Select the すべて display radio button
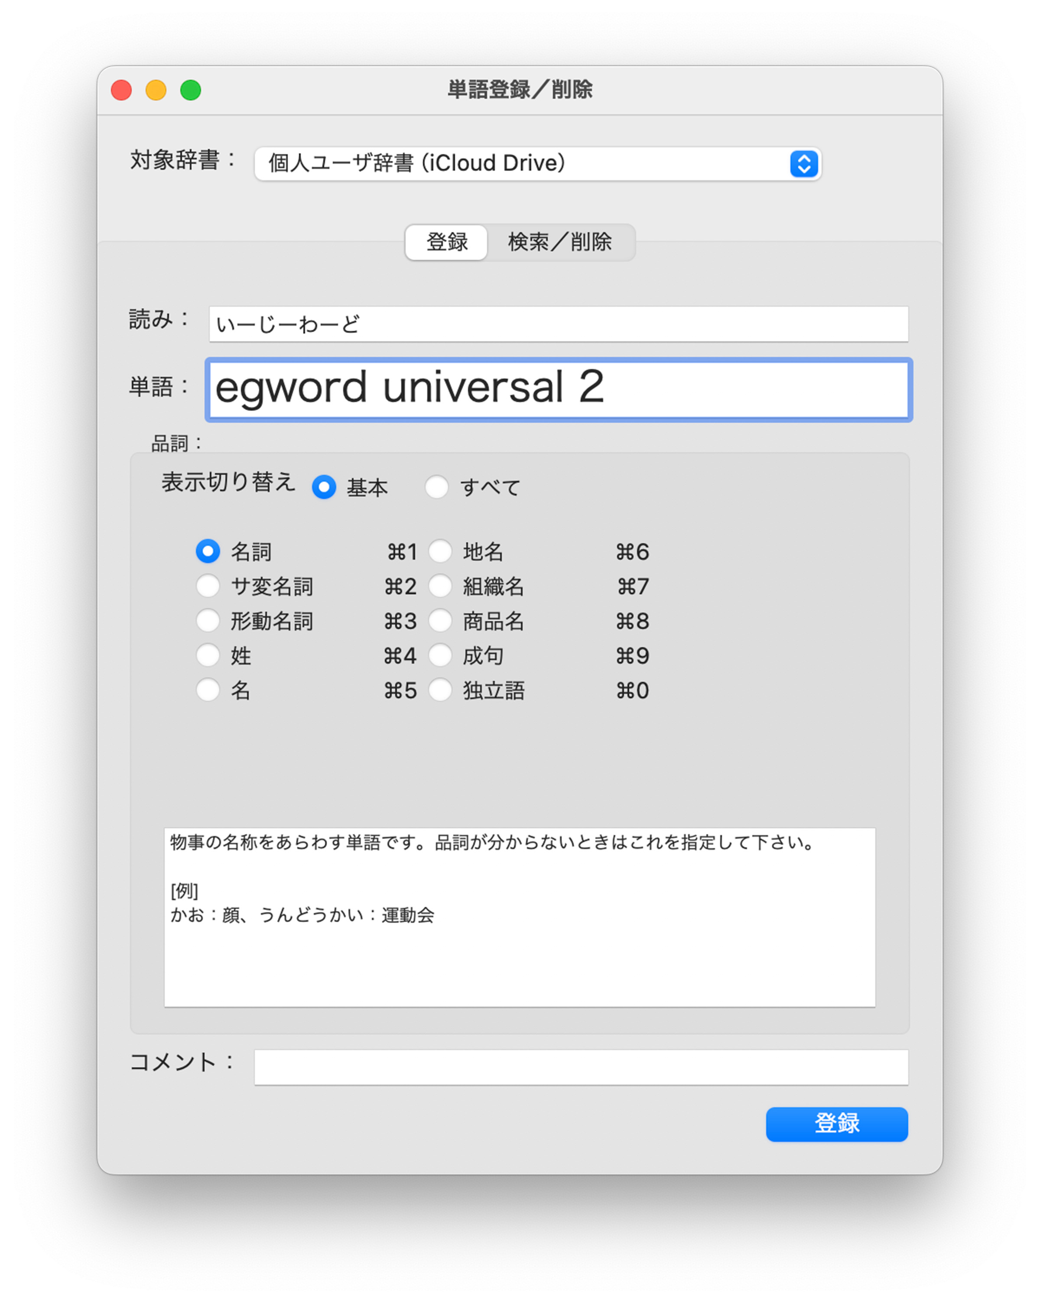Viewport: 1040px width, 1303px height. pos(436,487)
